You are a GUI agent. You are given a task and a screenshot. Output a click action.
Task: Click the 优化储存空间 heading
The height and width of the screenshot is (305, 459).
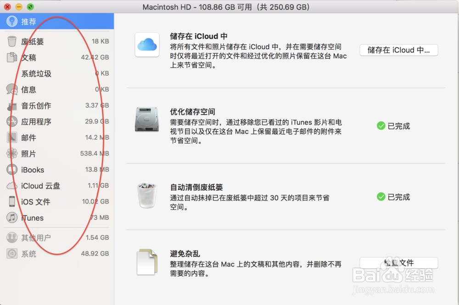tap(193, 112)
